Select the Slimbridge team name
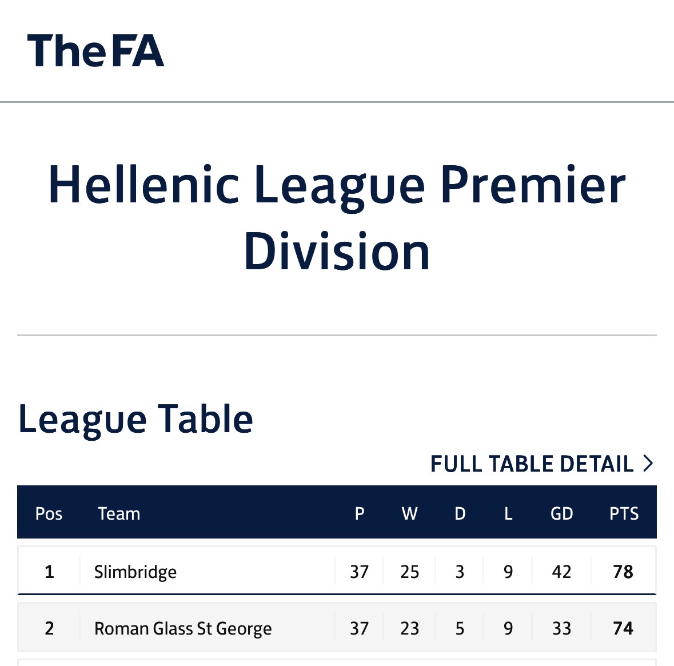The image size is (674, 666). click(x=135, y=572)
